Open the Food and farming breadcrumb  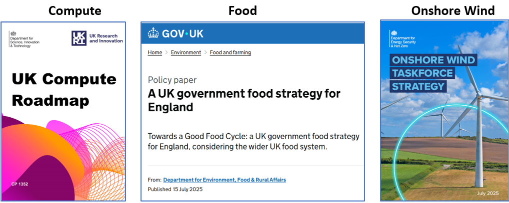(x=230, y=52)
